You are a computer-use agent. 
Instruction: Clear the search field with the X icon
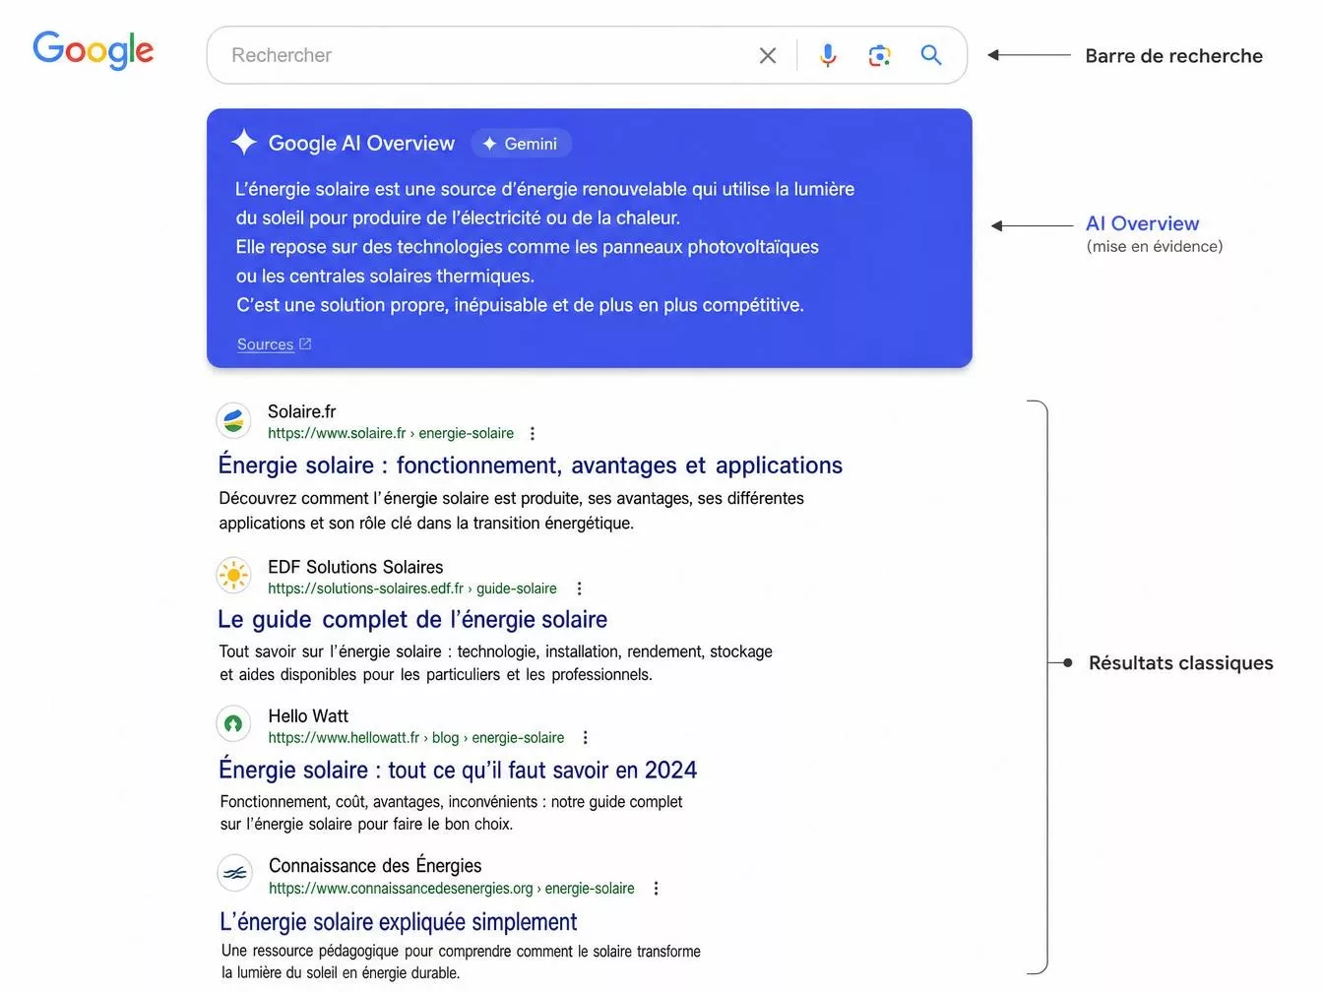click(x=768, y=56)
